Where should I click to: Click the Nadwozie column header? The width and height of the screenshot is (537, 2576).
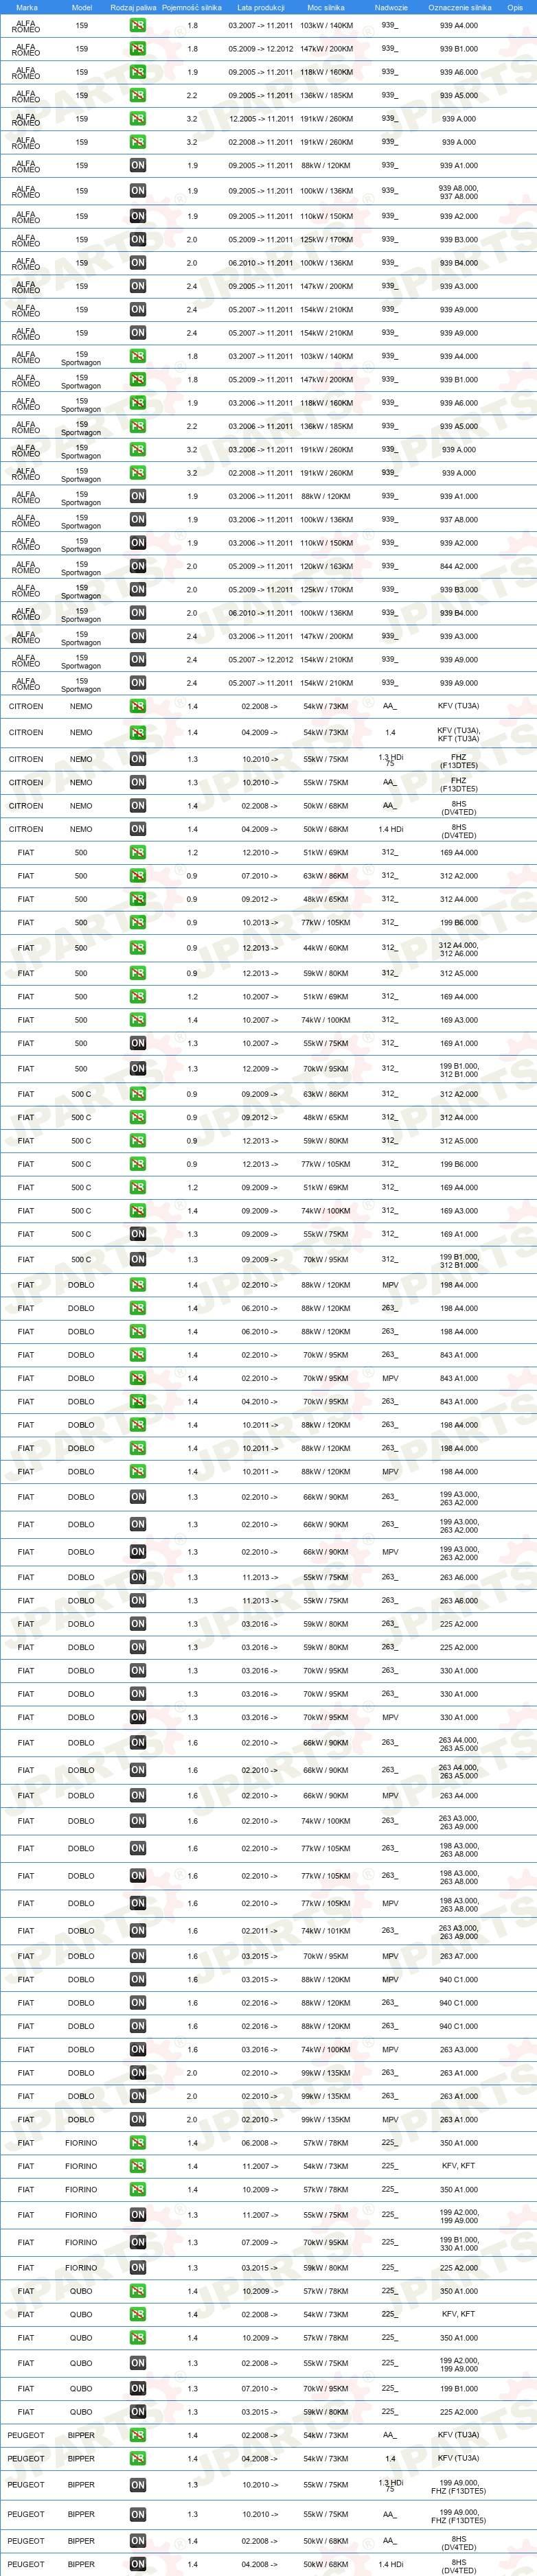click(x=391, y=7)
